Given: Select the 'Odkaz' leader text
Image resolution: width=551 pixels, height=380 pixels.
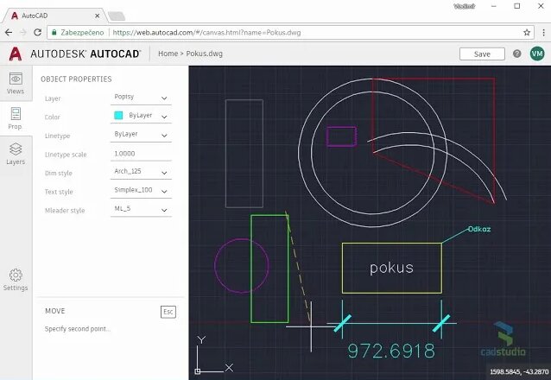Looking at the screenshot, I should point(479,229).
